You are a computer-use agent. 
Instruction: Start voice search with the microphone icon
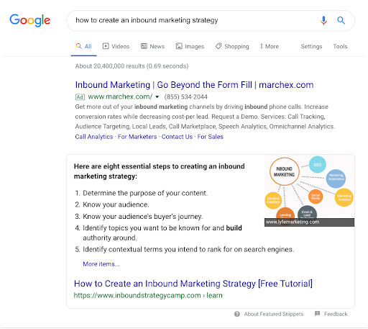point(323,21)
